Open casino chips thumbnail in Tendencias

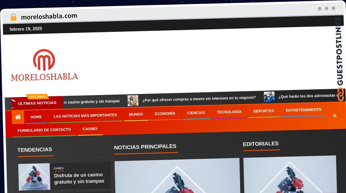pyautogui.click(x=34, y=177)
